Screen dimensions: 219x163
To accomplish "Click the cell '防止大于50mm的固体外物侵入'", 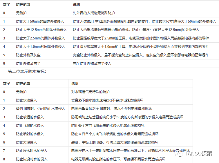I will [40, 21].
